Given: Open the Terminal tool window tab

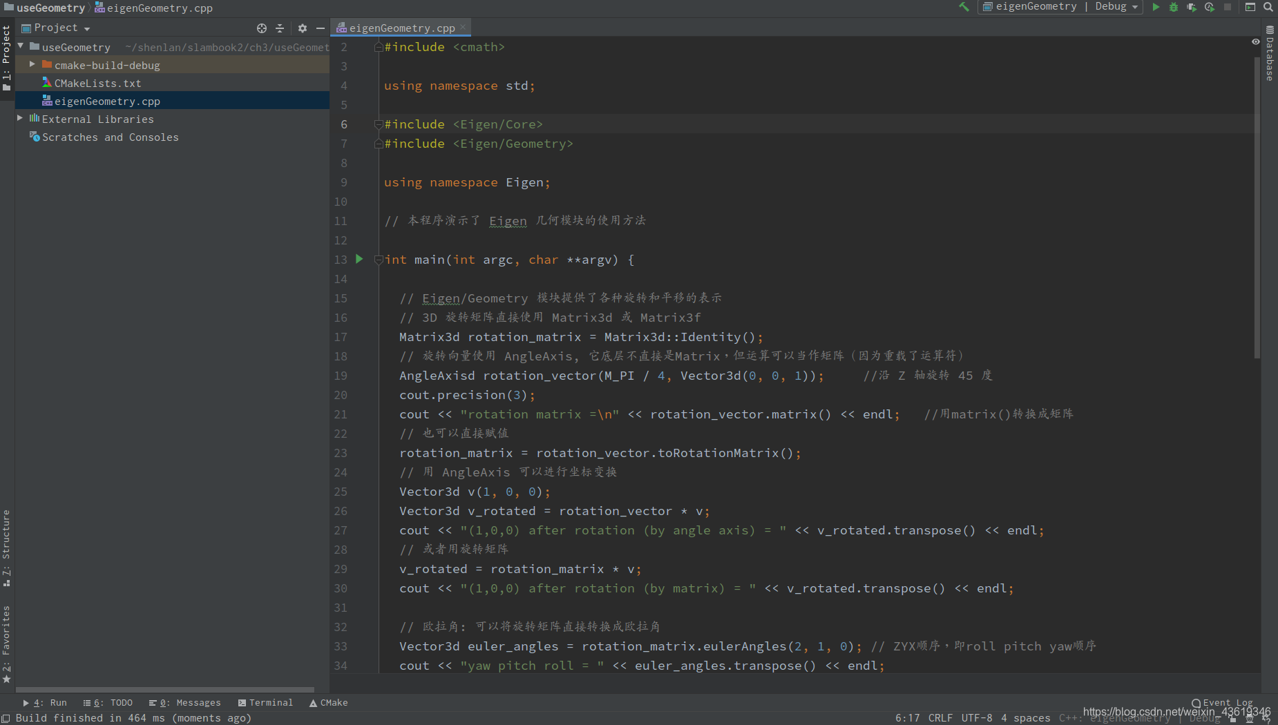Looking at the screenshot, I should pyautogui.click(x=266, y=703).
